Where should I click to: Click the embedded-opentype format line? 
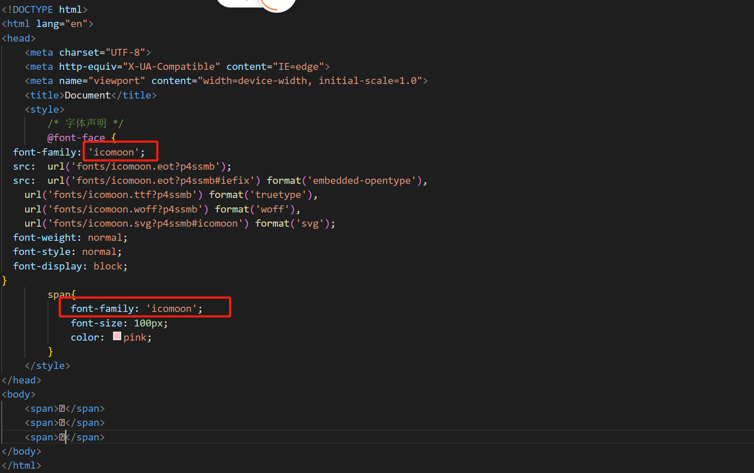(220, 180)
